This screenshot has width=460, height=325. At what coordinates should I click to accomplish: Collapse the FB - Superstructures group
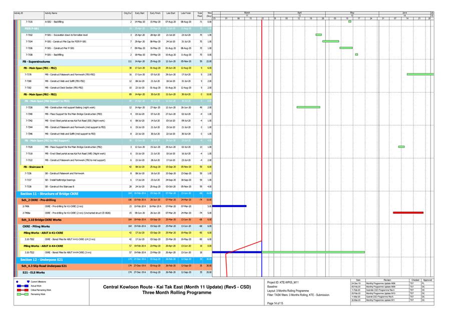[x=36, y=61]
